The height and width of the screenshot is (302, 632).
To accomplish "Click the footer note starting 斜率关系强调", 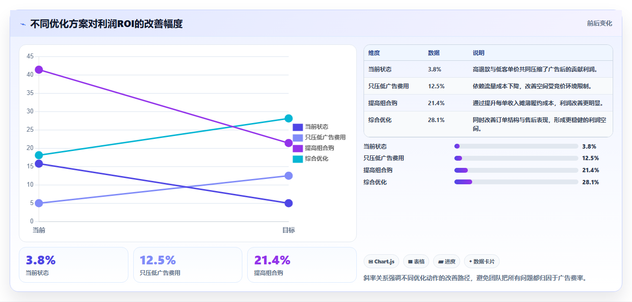I will point(475,278).
